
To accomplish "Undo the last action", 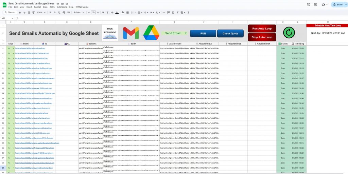I will 20,13.
